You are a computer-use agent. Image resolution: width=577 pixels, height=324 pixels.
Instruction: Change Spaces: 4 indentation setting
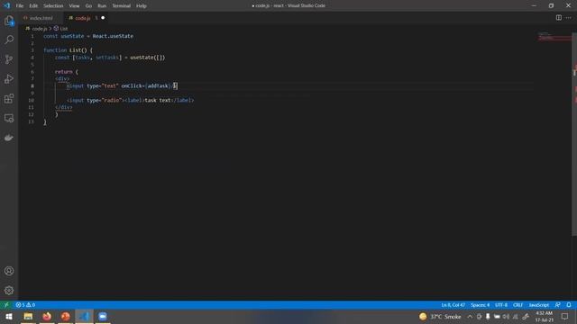[480, 305]
